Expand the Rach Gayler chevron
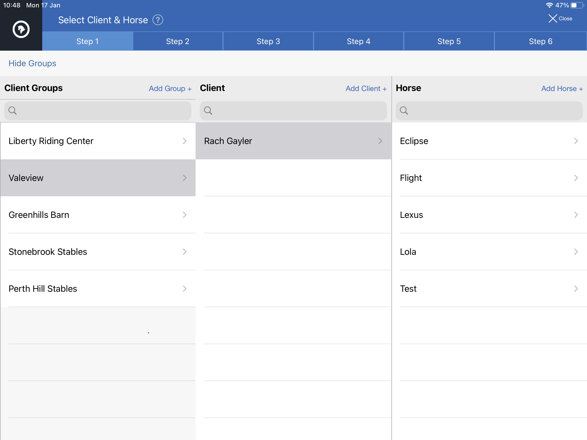The height and width of the screenshot is (440, 587). [380, 141]
